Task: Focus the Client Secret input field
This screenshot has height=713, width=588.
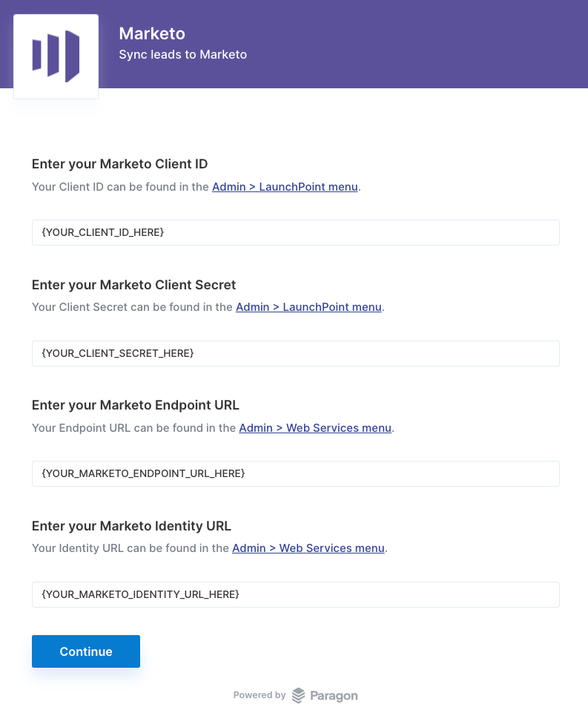Action: pos(296,353)
